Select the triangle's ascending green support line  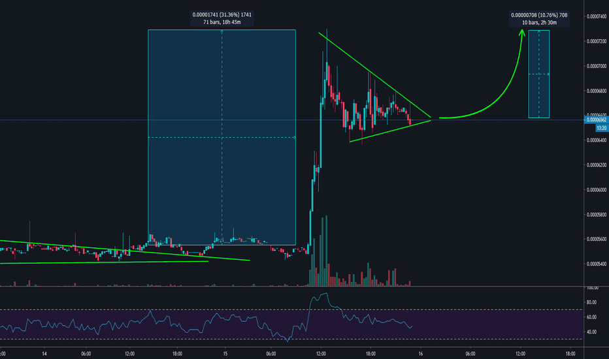[x=390, y=131]
